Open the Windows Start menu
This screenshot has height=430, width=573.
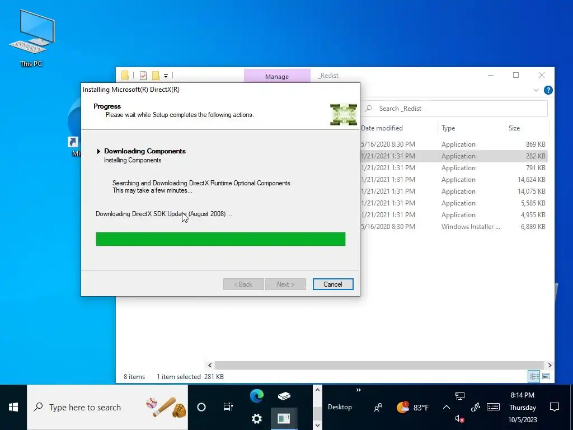tap(13, 408)
